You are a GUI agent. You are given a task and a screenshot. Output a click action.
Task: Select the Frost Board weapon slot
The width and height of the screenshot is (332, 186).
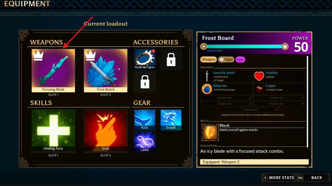pyautogui.click(x=106, y=71)
